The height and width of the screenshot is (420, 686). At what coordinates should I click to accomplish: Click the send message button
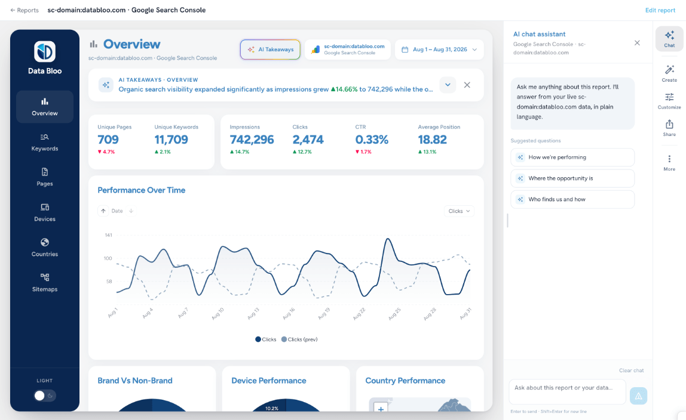(x=638, y=396)
